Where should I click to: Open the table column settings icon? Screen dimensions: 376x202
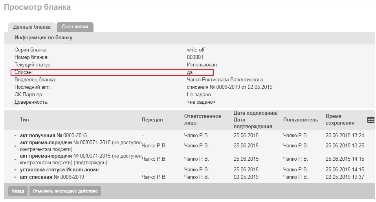click(370, 120)
